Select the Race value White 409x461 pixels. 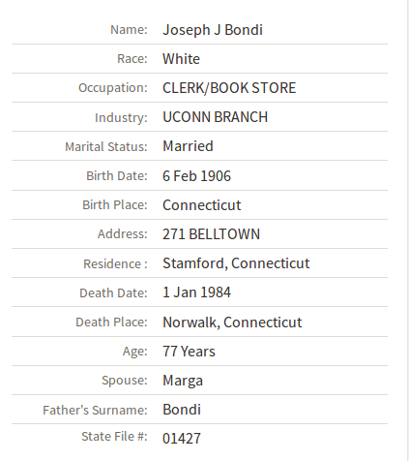point(181,59)
